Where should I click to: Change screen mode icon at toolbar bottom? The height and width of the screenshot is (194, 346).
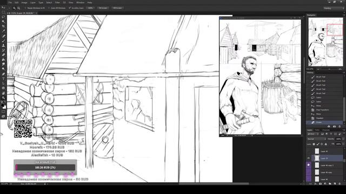coord(3,116)
